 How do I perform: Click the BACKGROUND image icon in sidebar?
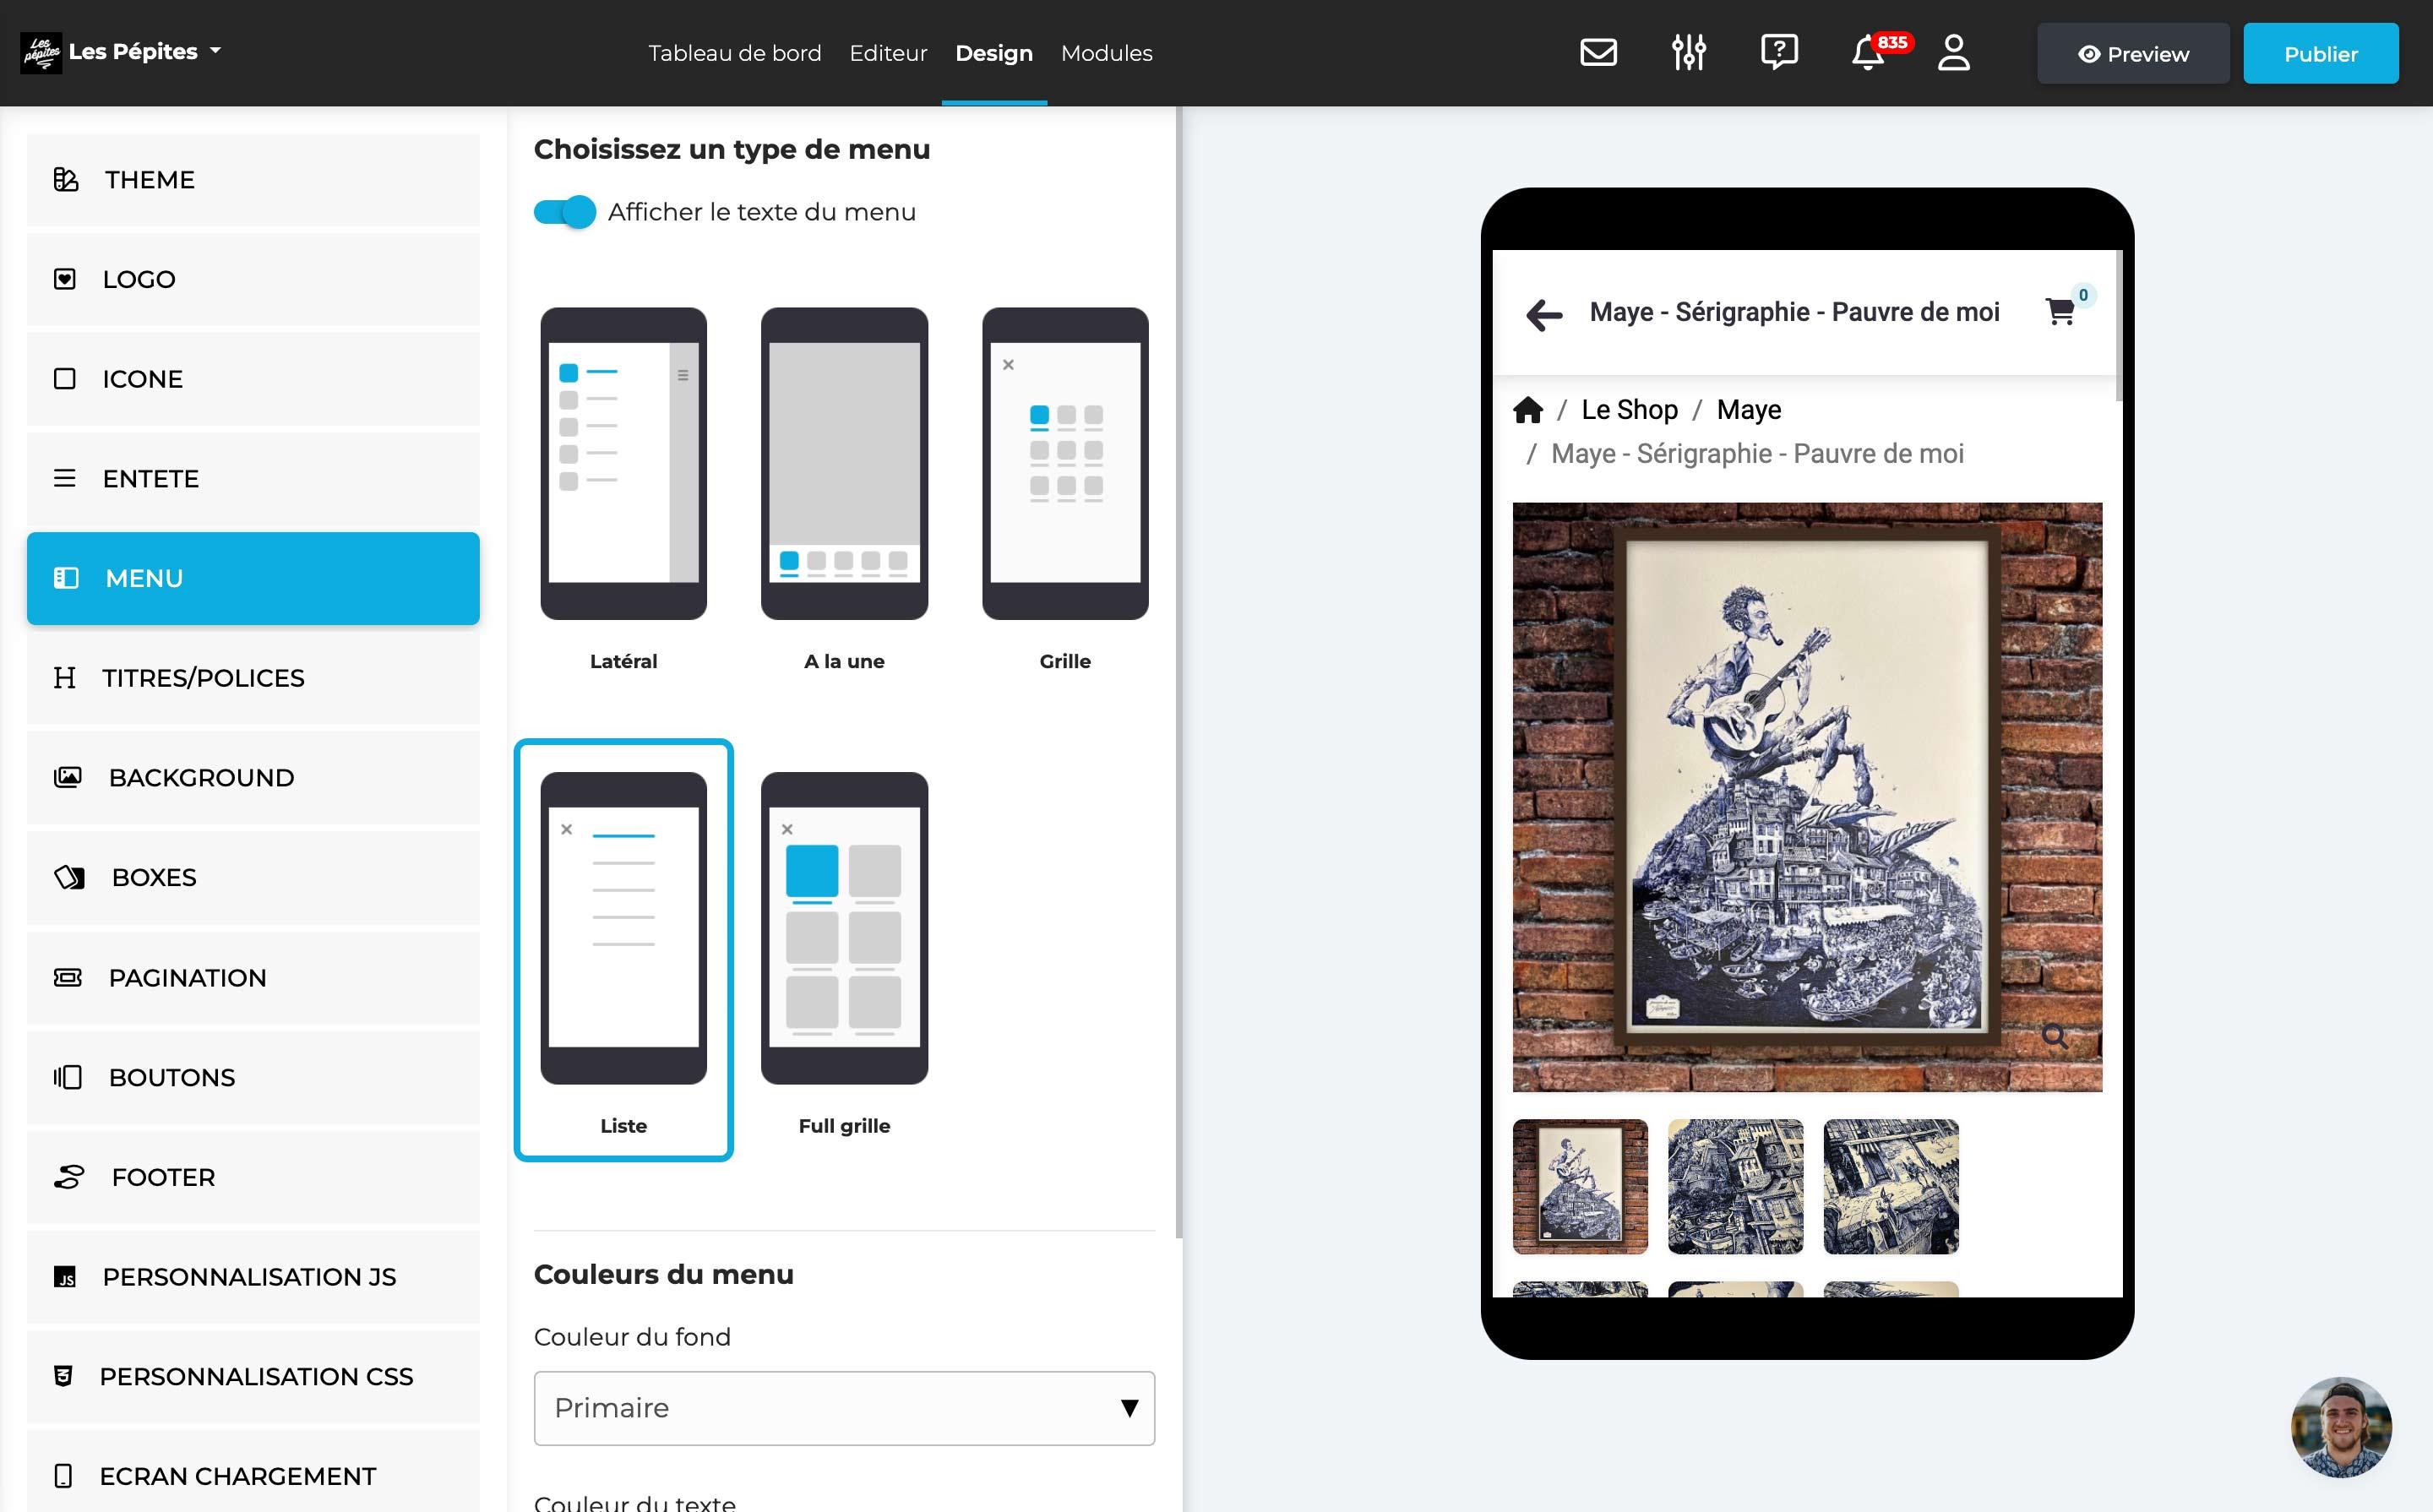tap(67, 777)
